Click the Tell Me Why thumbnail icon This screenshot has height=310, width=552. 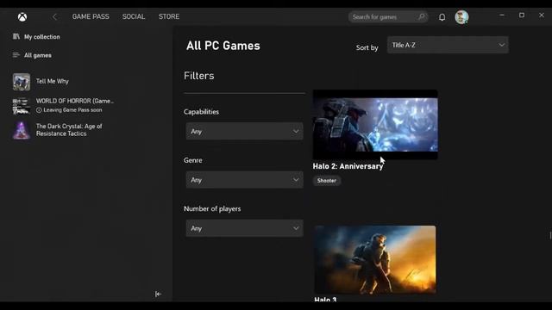click(x=21, y=82)
